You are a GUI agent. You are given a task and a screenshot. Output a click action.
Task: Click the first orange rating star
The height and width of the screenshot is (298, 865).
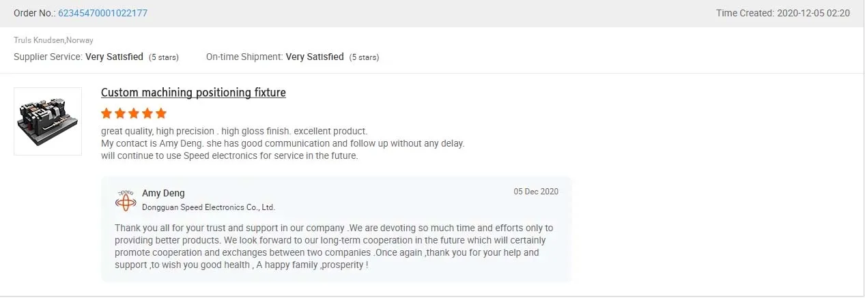click(x=107, y=113)
